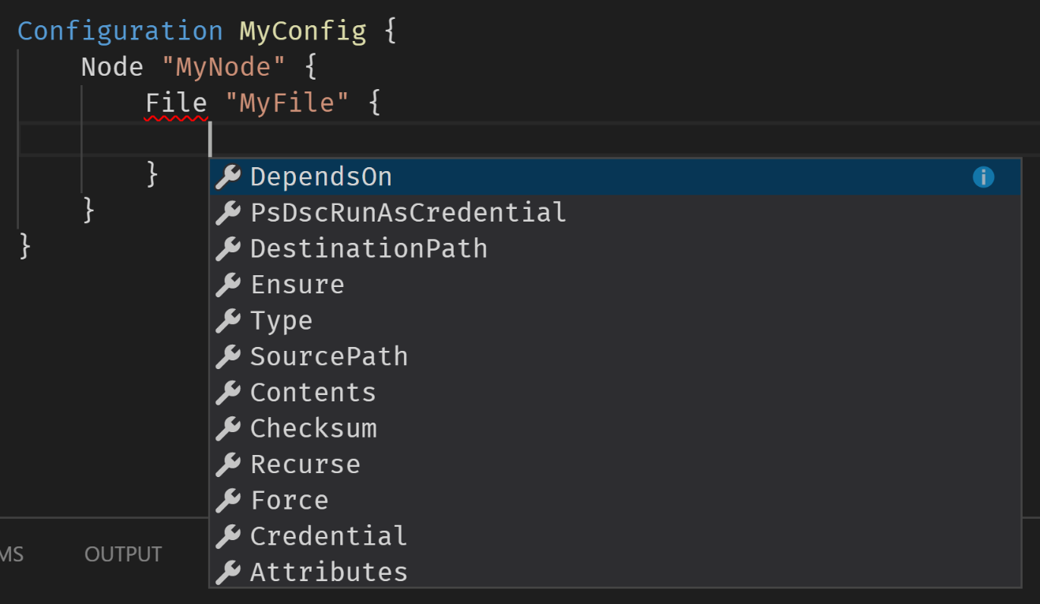Click the "MyFile" string literal
1040x604 pixels.
pyautogui.click(x=287, y=103)
